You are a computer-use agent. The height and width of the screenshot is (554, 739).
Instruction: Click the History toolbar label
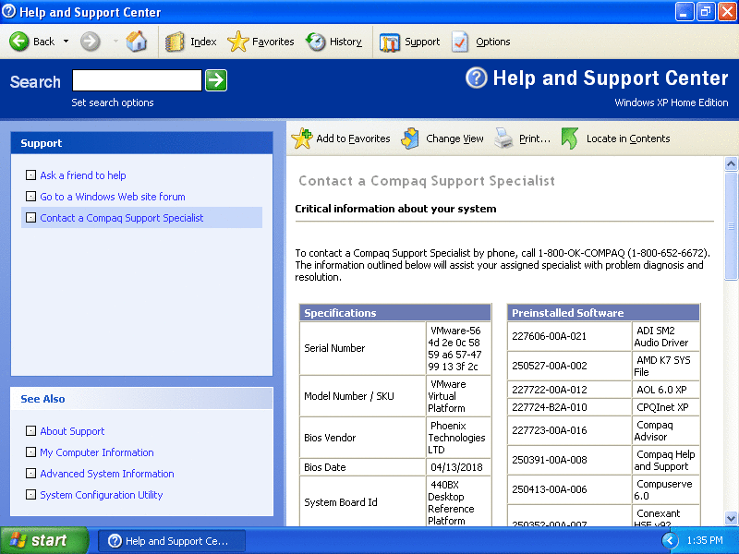345,42
